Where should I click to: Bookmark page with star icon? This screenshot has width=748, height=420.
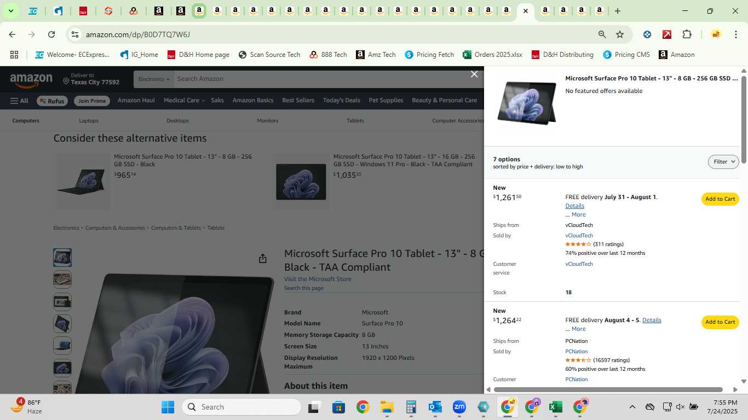pos(620,34)
